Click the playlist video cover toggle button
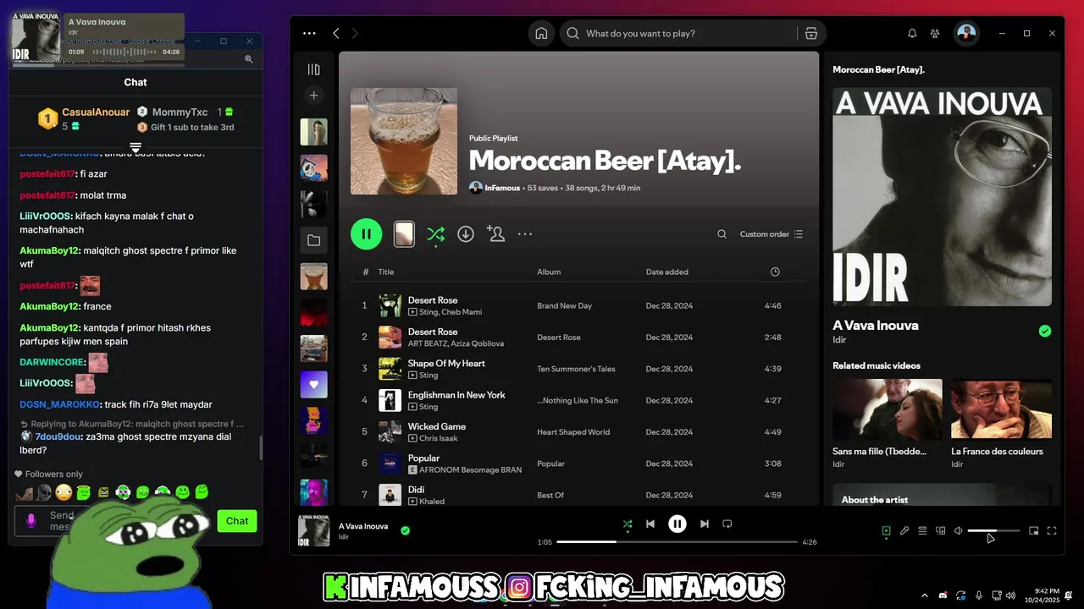The width and height of the screenshot is (1084, 609). 405,234
